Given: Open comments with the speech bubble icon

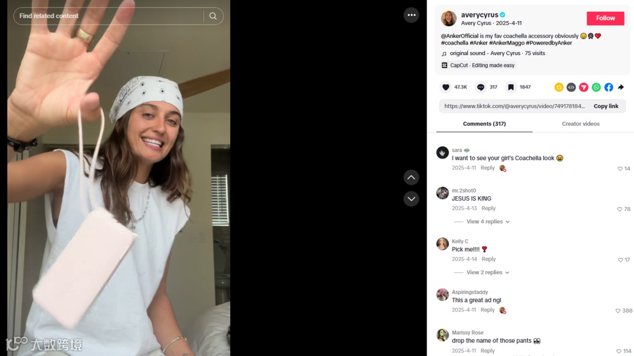Looking at the screenshot, I should (x=480, y=87).
